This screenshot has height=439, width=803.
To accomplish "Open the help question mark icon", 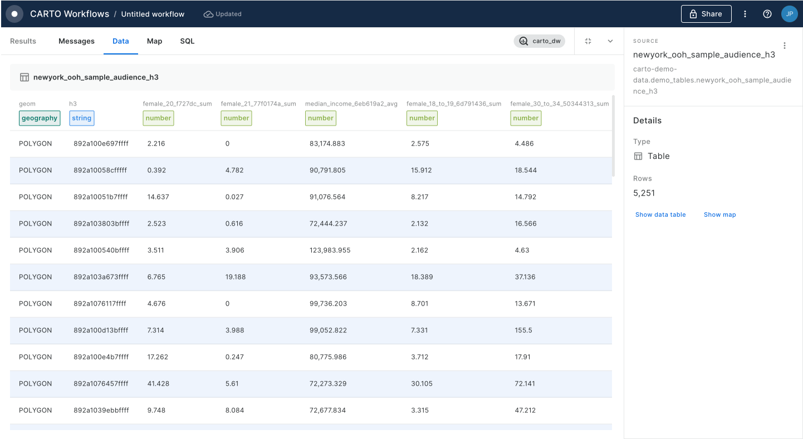I will pyautogui.click(x=767, y=14).
